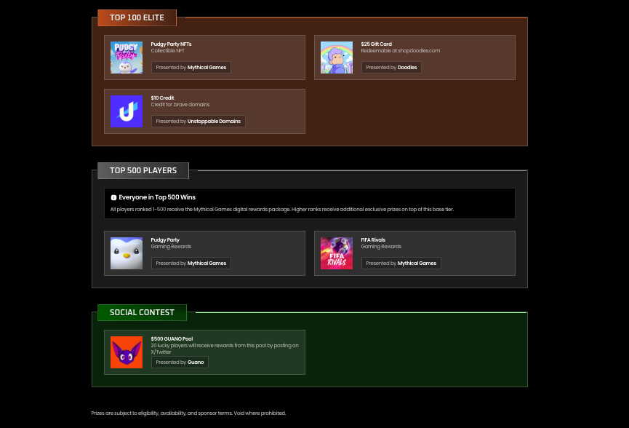Click the Guano purple bat icon

point(127,352)
